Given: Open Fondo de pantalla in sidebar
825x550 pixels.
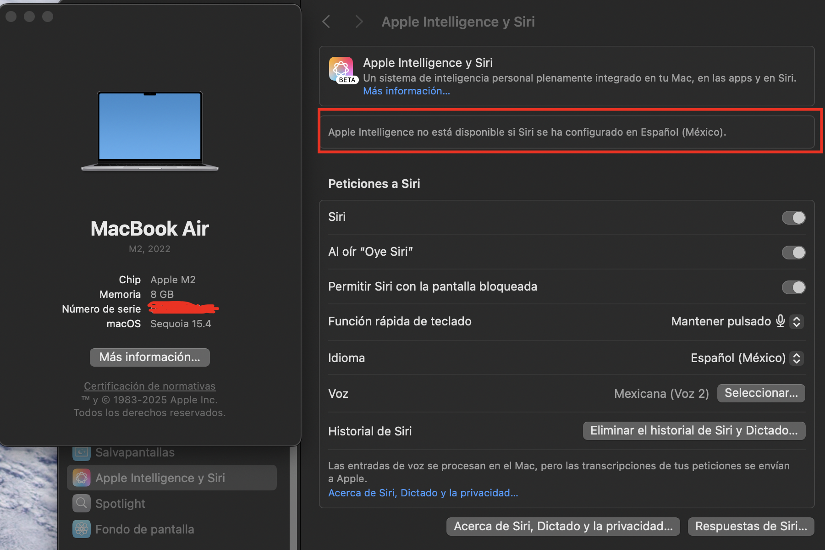Looking at the screenshot, I should (x=172, y=529).
